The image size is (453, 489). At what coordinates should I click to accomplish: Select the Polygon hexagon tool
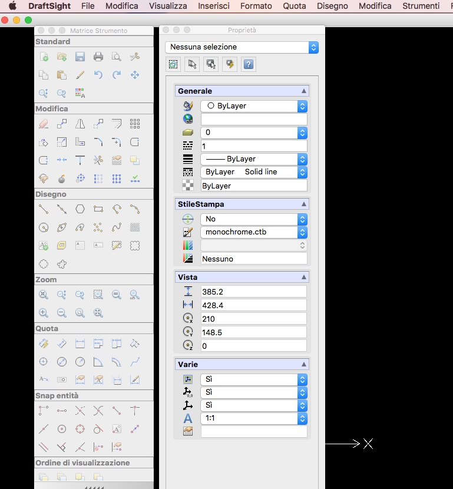80,209
